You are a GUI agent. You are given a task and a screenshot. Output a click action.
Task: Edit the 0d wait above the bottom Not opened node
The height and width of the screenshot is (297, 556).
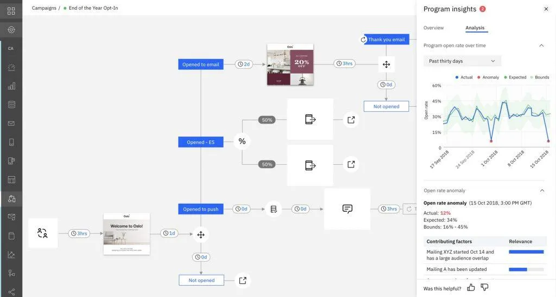click(201, 257)
